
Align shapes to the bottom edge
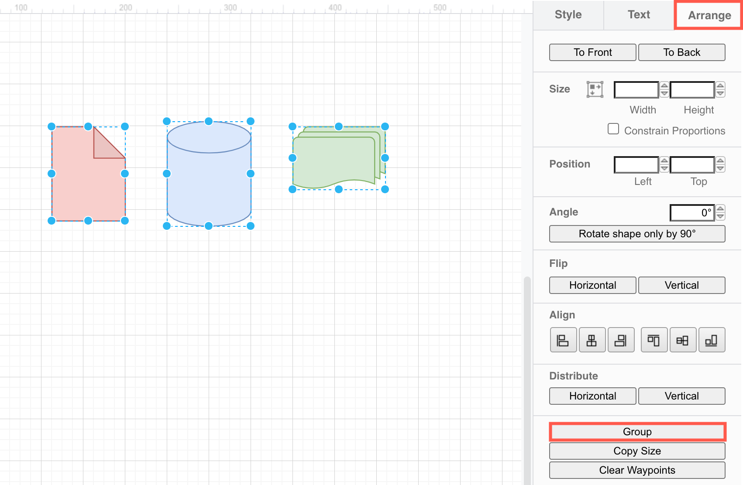712,340
